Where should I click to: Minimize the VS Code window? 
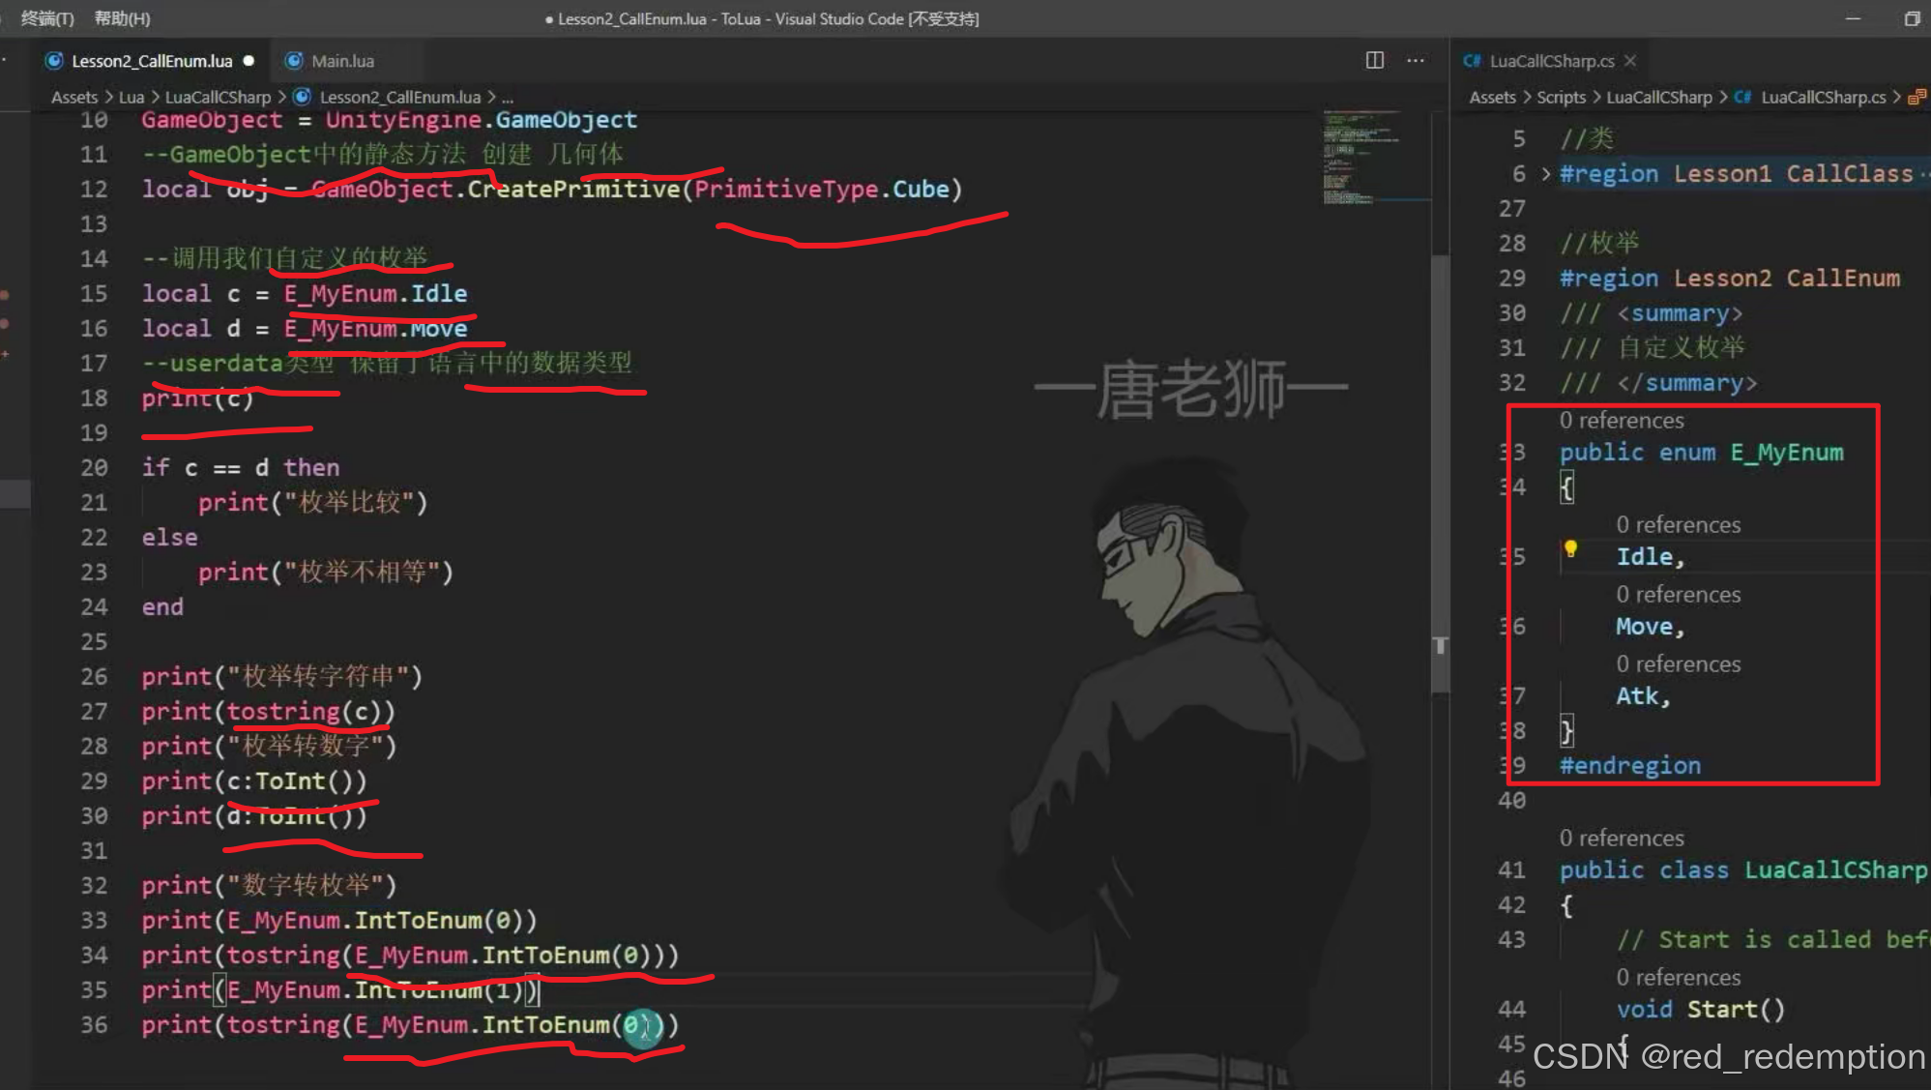tap(1853, 18)
